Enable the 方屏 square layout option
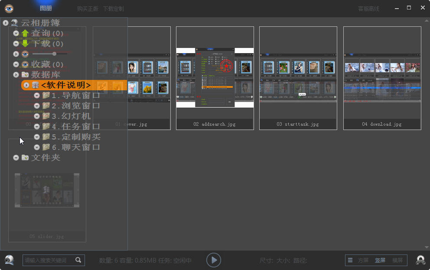Screen dimensions: 430x270 [363, 260]
